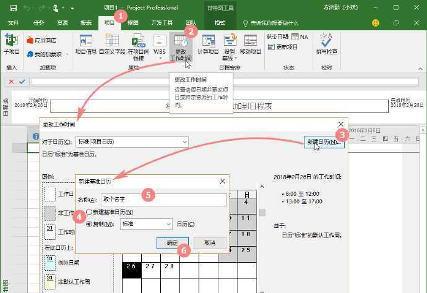427x293 pixels.
Task: Open the quick access toolbar customize arrow
Action: [72, 8]
